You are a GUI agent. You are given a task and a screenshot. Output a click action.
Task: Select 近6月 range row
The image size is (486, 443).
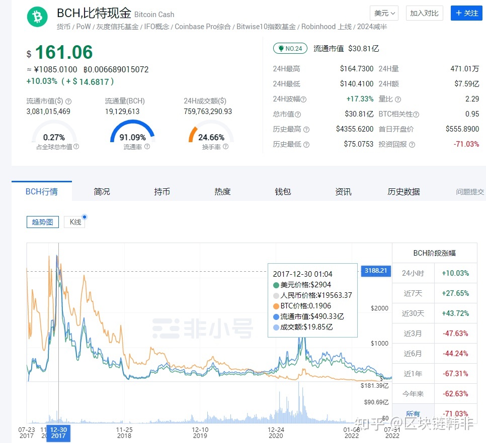tap(435, 354)
